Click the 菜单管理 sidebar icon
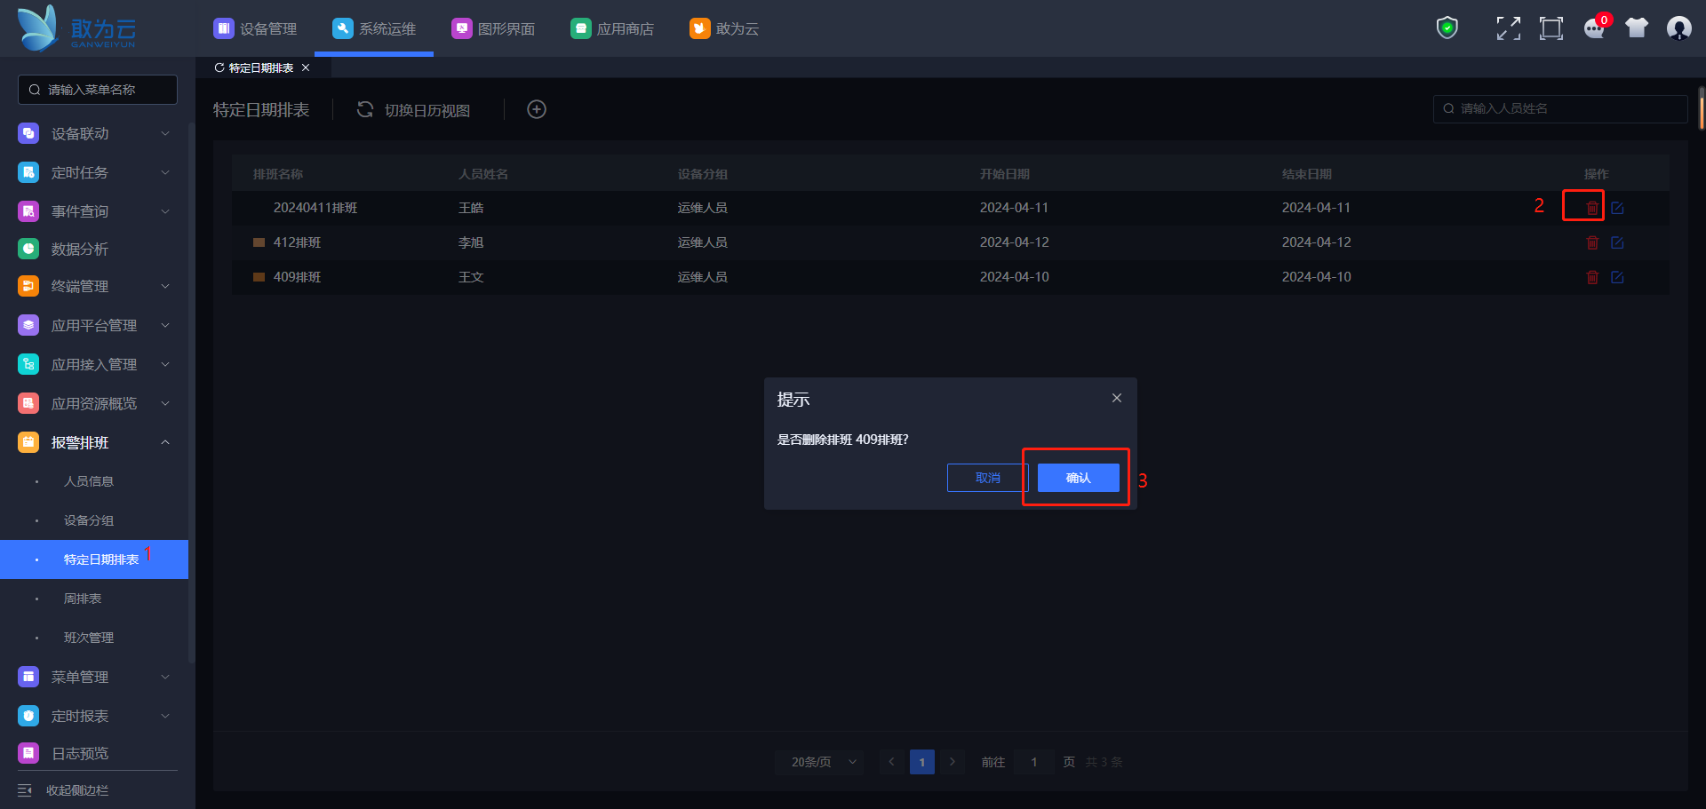The height and width of the screenshot is (809, 1706). [28, 677]
